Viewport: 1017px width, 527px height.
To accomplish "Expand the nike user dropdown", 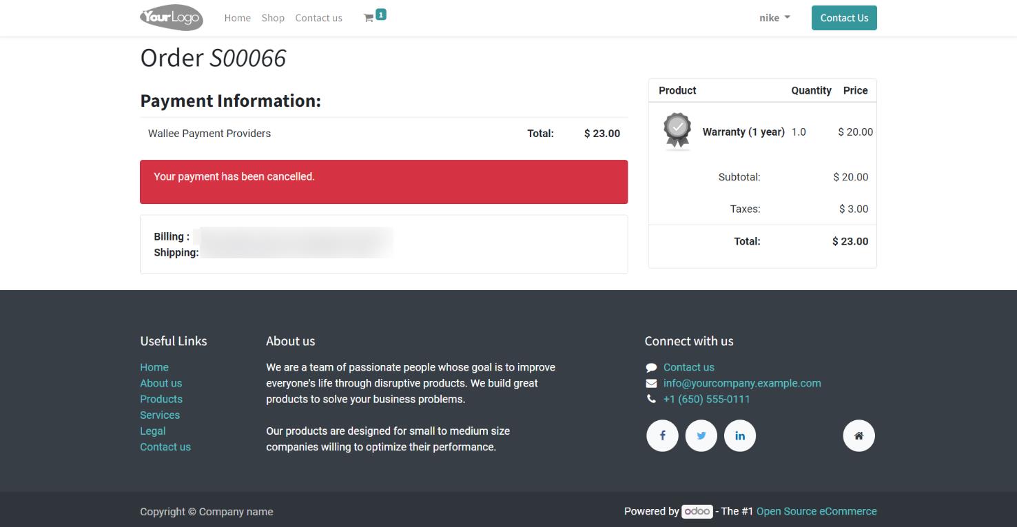I will click(x=774, y=18).
